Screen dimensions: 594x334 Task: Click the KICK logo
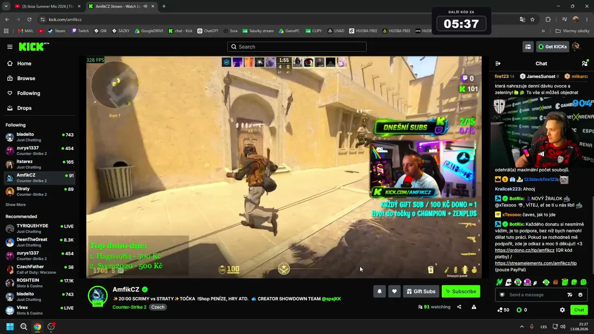pos(33,46)
